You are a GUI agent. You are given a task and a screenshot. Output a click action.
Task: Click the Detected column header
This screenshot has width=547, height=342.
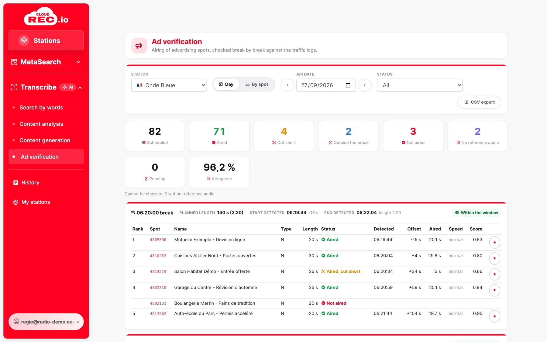384,229
